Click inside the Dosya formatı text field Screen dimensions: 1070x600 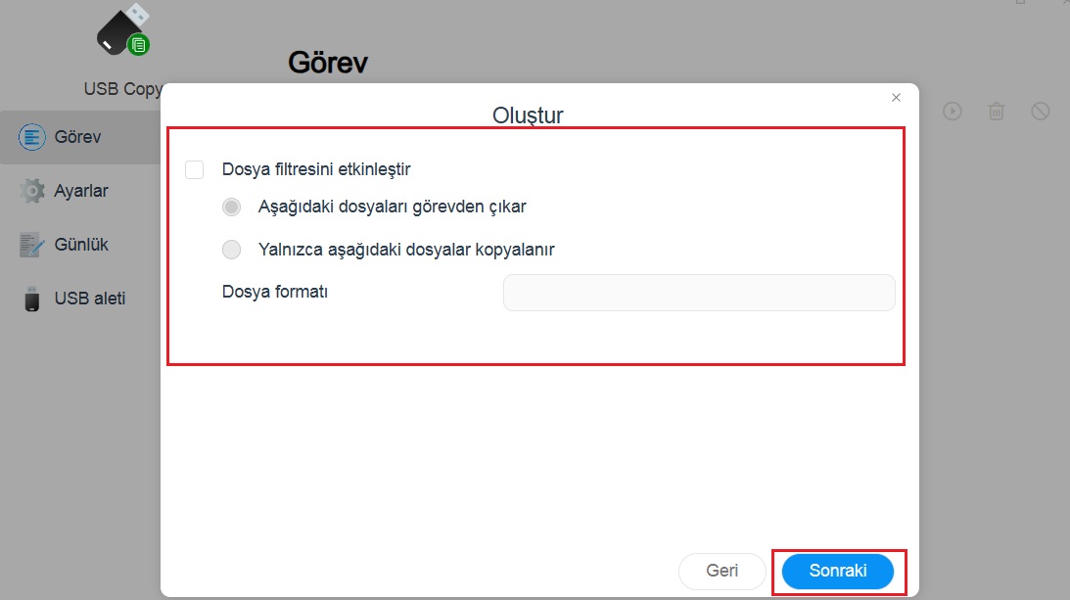(x=698, y=293)
